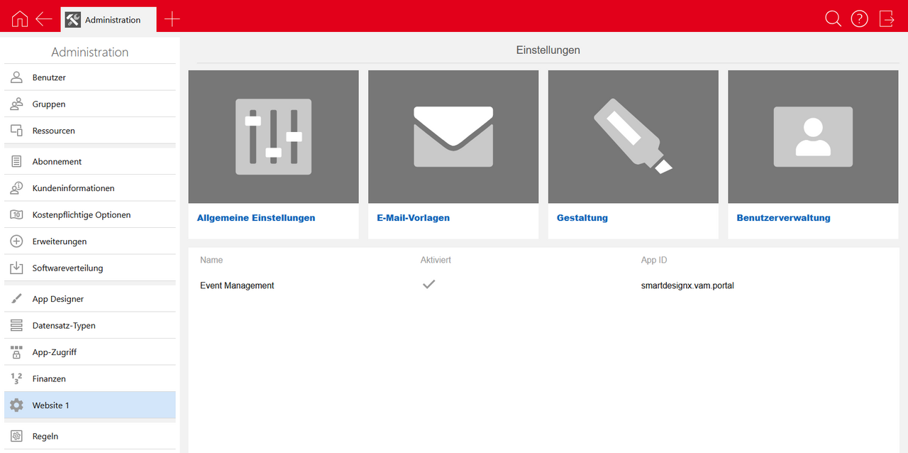Open a new tab with the plus icon

(x=172, y=19)
